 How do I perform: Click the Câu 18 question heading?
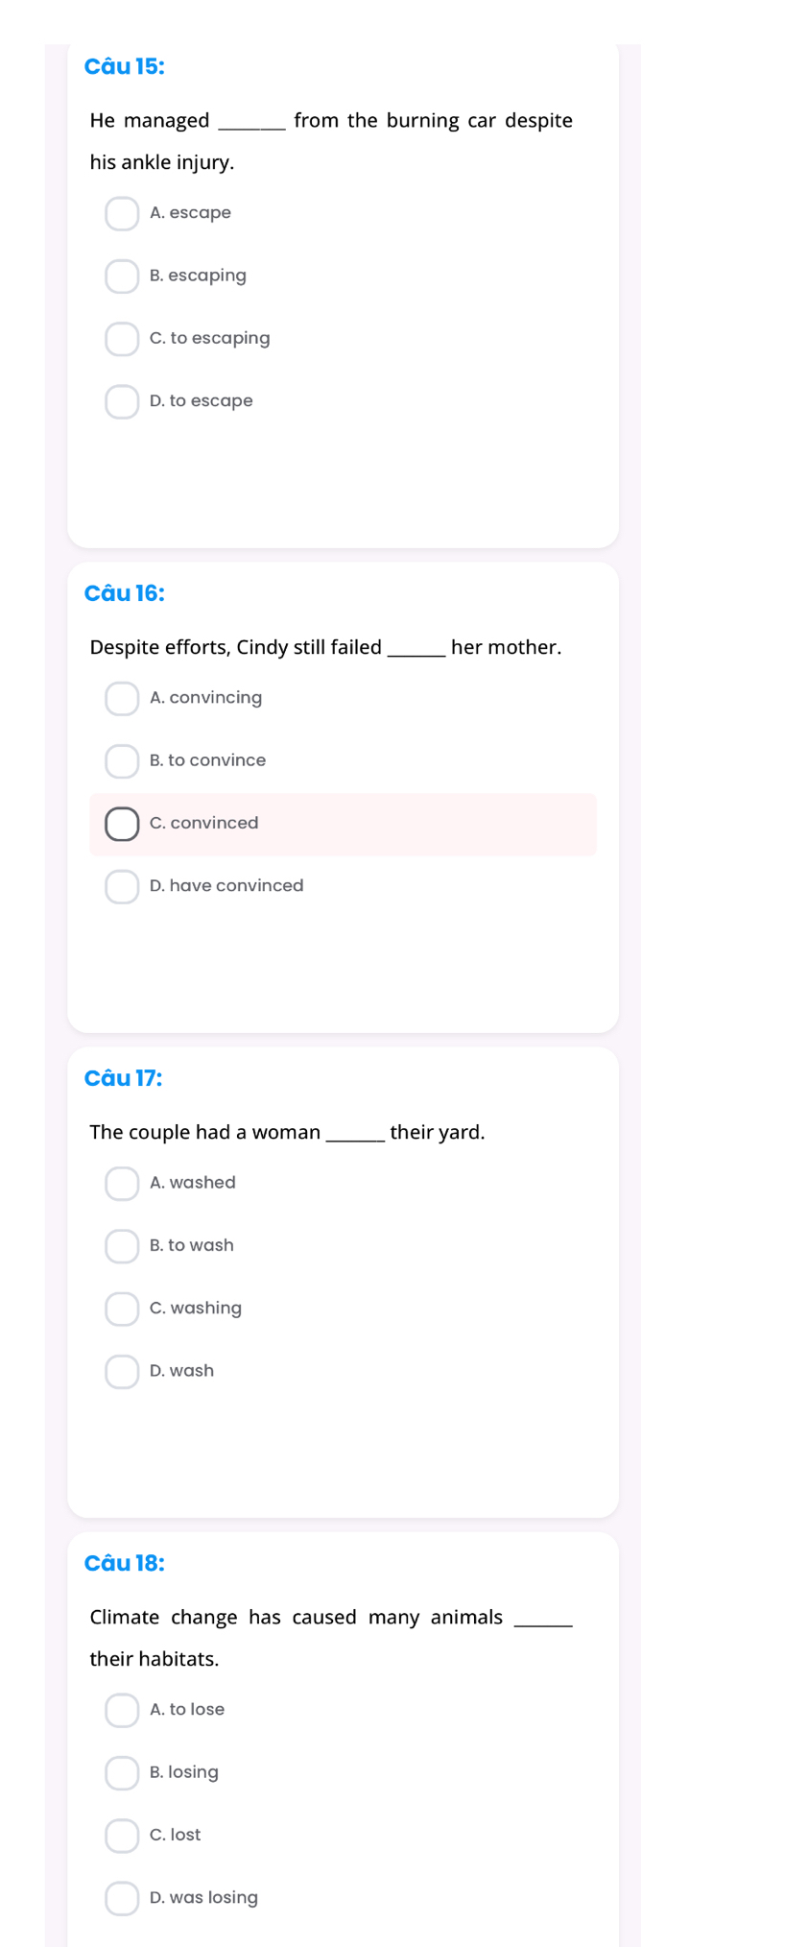(125, 1563)
